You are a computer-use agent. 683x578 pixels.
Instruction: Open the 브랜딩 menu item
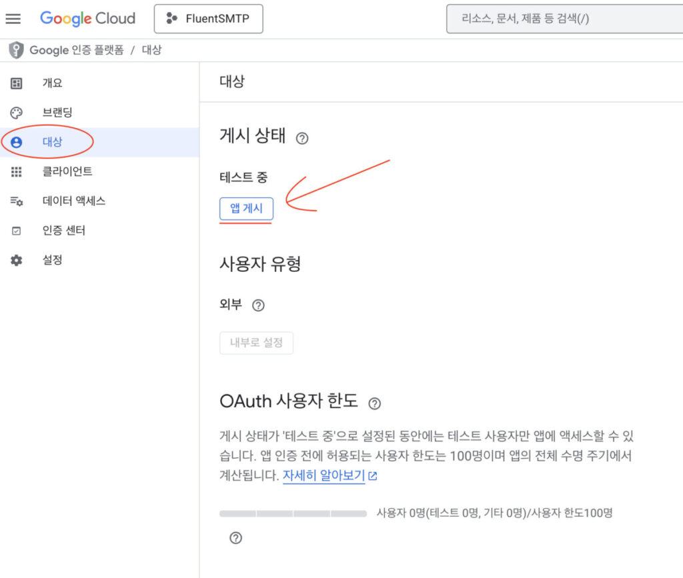(99, 113)
